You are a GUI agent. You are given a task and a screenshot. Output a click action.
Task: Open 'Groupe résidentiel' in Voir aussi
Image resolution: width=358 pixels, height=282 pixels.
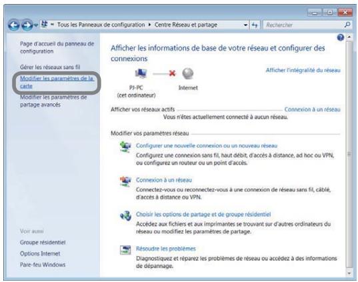click(x=43, y=242)
